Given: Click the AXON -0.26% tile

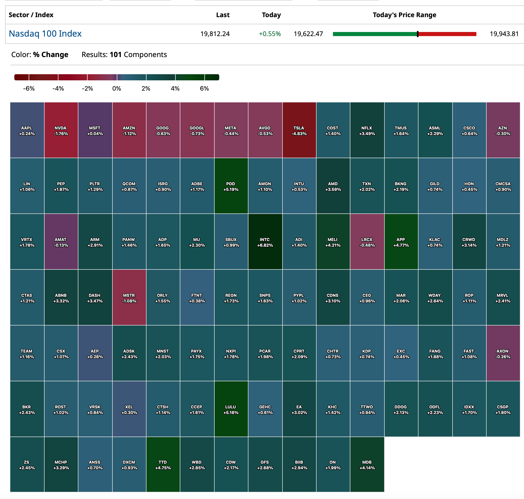Looking at the screenshot, I should [503, 353].
